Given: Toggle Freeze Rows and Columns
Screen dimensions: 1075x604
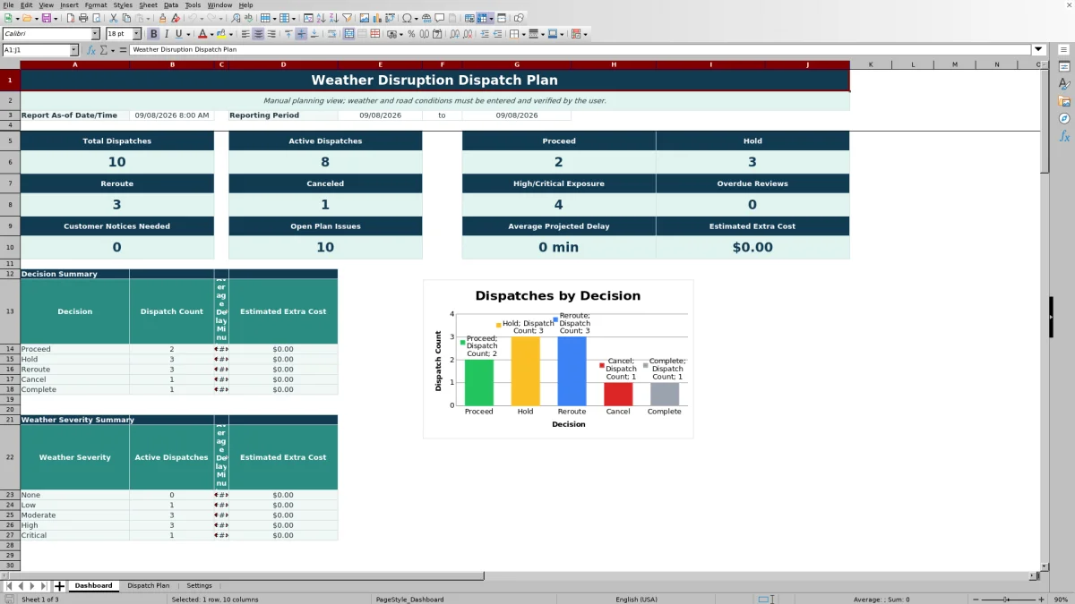Looking at the screenshot, I should (x=482, y=18).
